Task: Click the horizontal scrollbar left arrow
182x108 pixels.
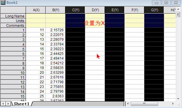Action: click(x=128, y=104)
